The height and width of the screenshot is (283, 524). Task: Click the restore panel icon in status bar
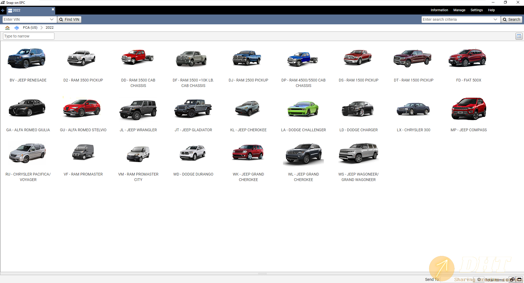[512, 279]
